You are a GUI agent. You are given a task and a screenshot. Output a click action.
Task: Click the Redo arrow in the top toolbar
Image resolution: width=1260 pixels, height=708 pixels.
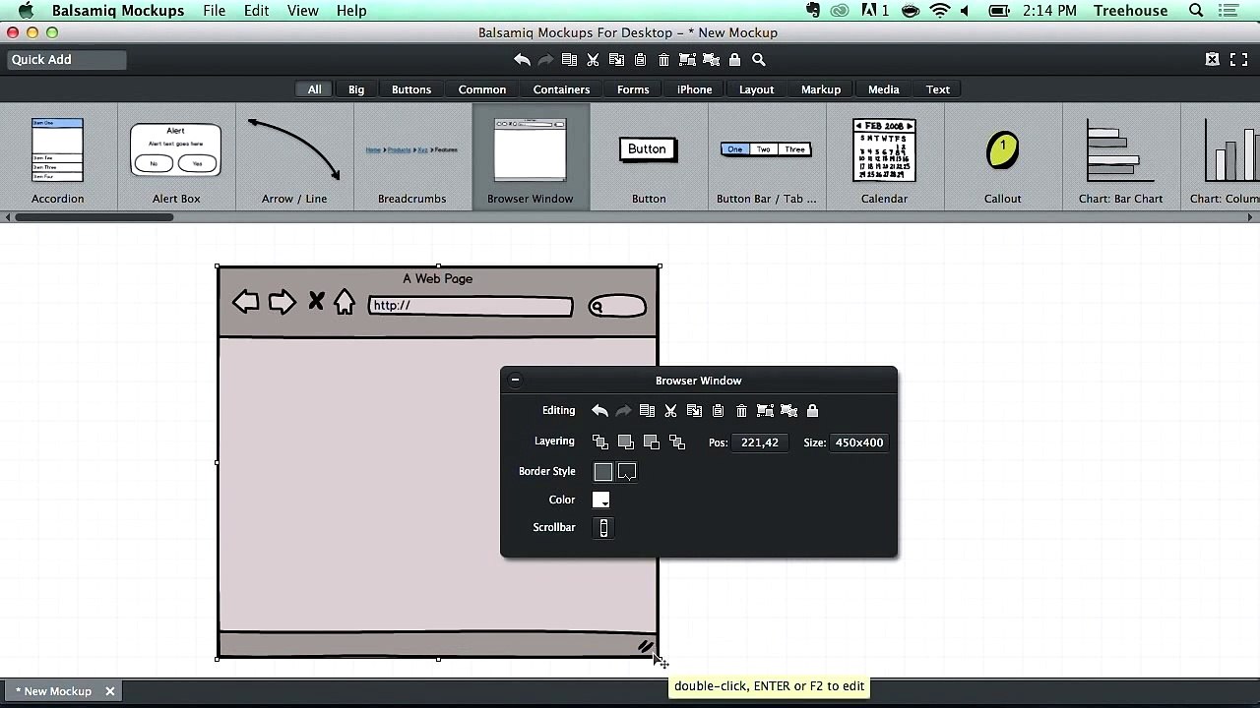click(x=545, y=60)
